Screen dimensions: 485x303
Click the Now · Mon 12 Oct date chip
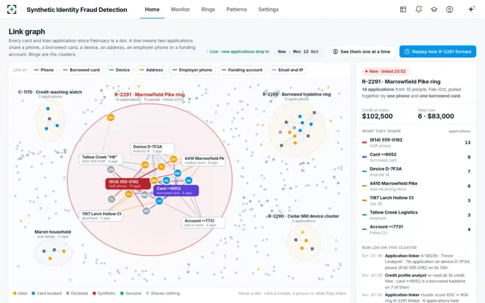[298, 52]
